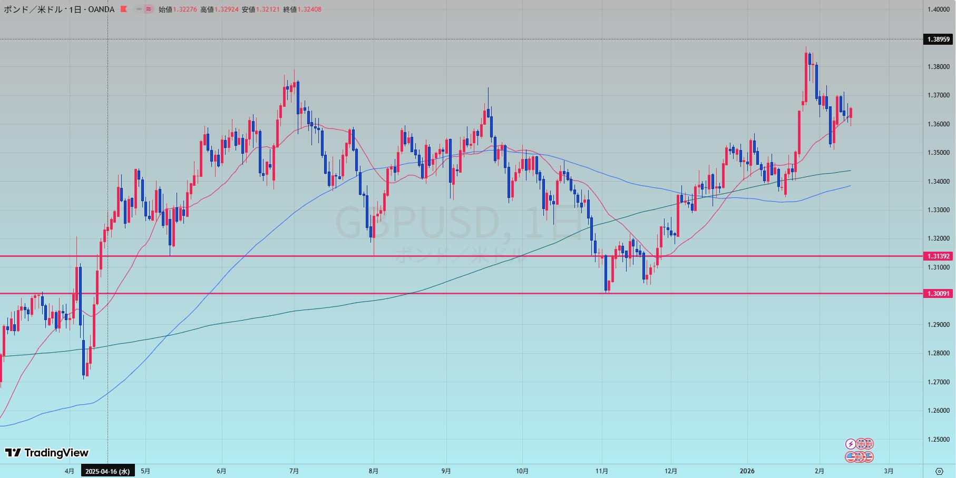The image size is (956, 478).
Task: Click the 2026 year label on time axis
Action: [747, 471]
